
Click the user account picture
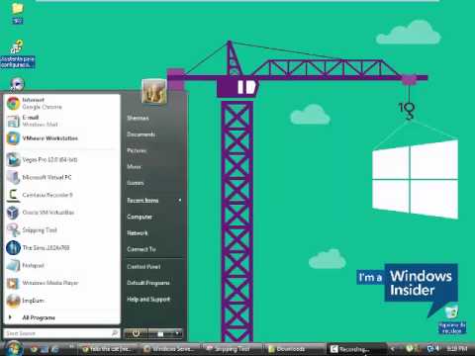click(154, 91)
